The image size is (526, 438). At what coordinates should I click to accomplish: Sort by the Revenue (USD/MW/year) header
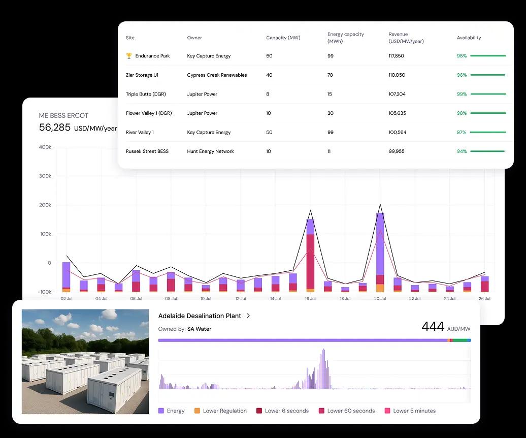coord(406,38)
